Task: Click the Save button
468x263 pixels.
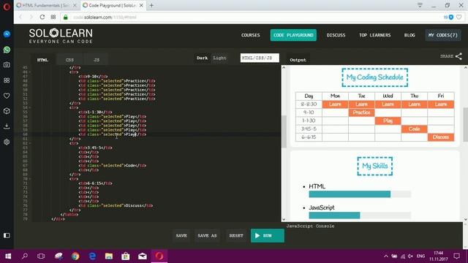Action: pos(181,235)
